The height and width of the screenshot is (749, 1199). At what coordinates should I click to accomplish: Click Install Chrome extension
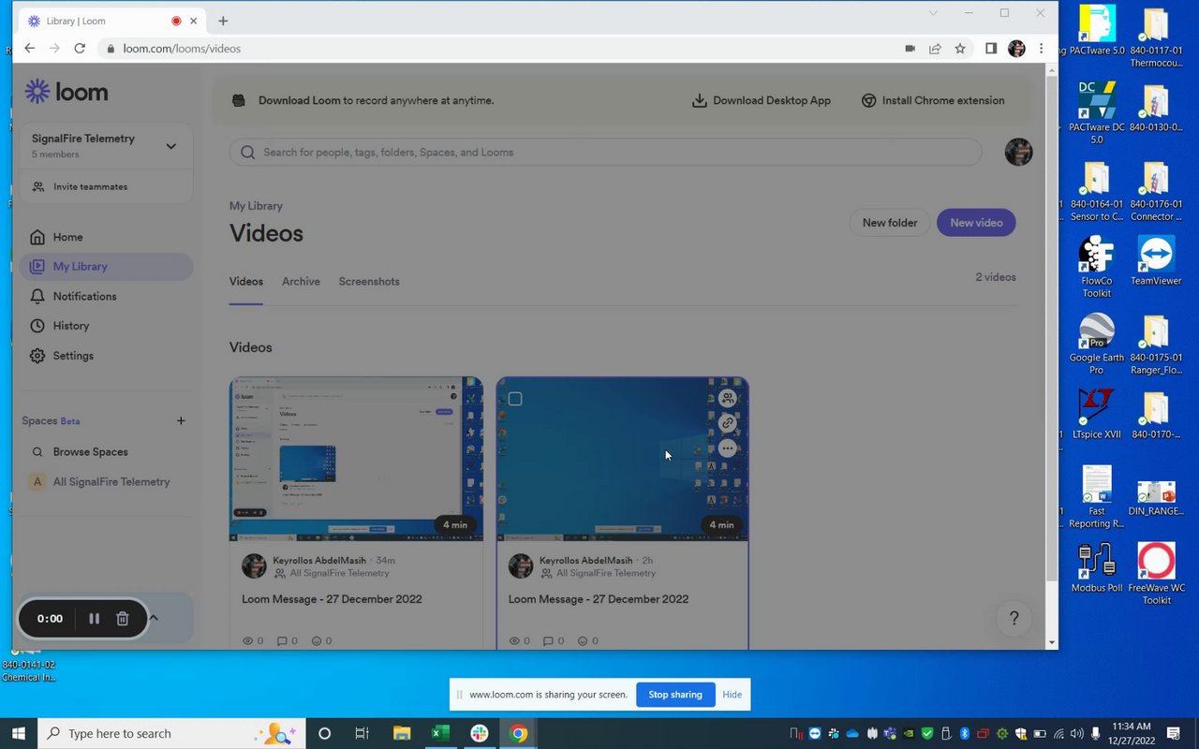933,100
